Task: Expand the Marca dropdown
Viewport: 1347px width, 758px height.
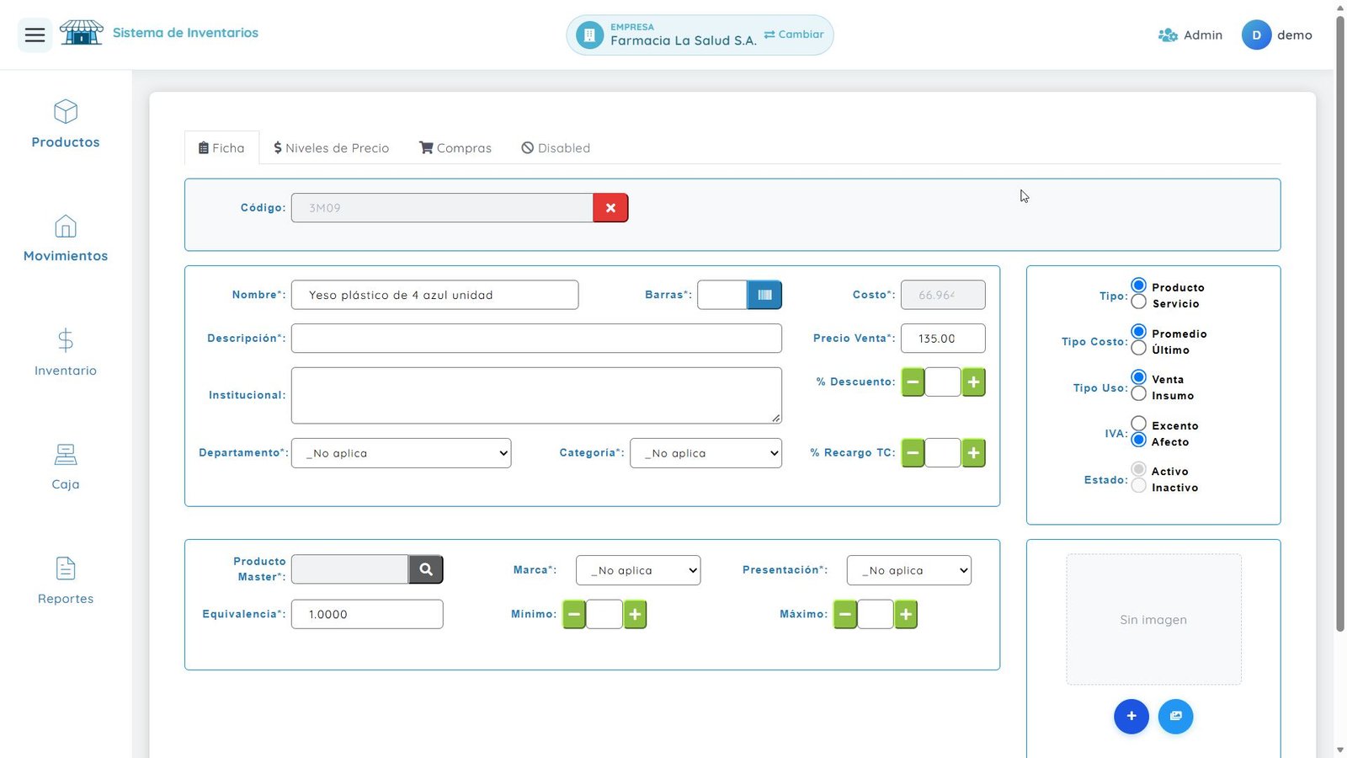Action: coord(638,570)
